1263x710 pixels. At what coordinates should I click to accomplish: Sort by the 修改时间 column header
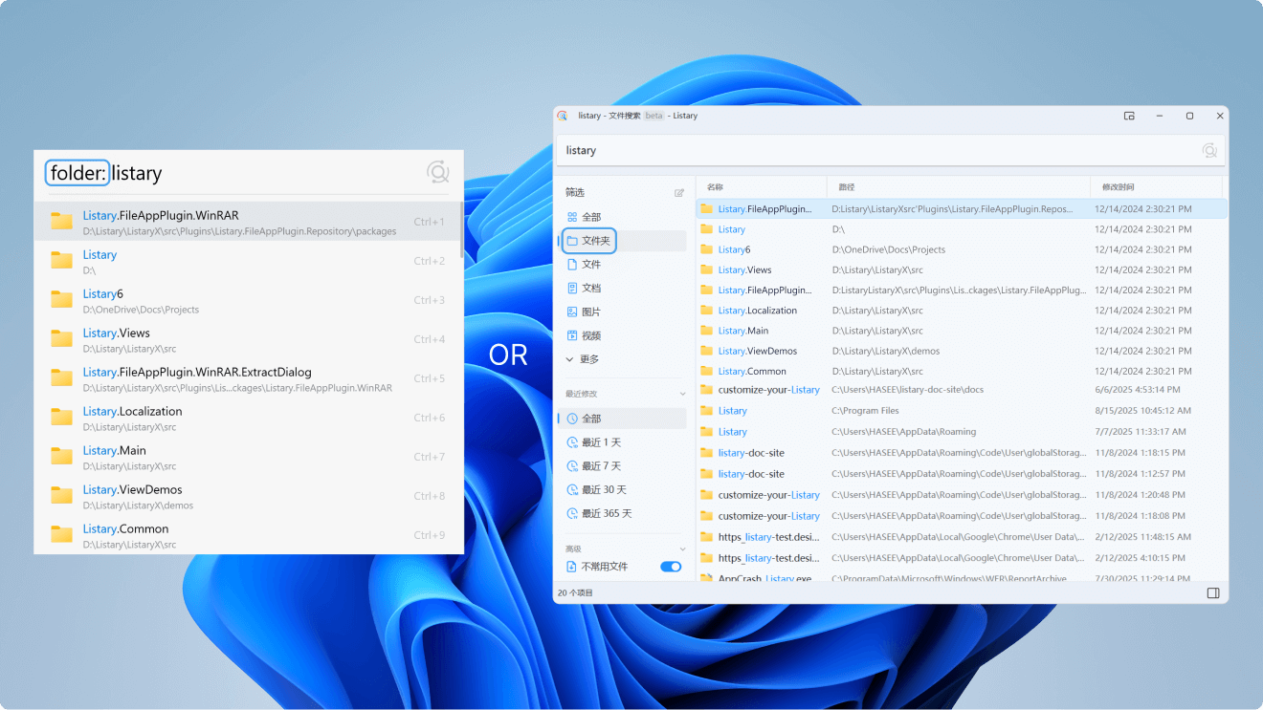point(1157,187)
